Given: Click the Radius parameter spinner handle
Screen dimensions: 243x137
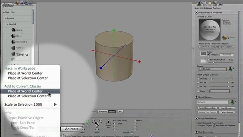Looking at the screenshot, I should pos(135,121).
